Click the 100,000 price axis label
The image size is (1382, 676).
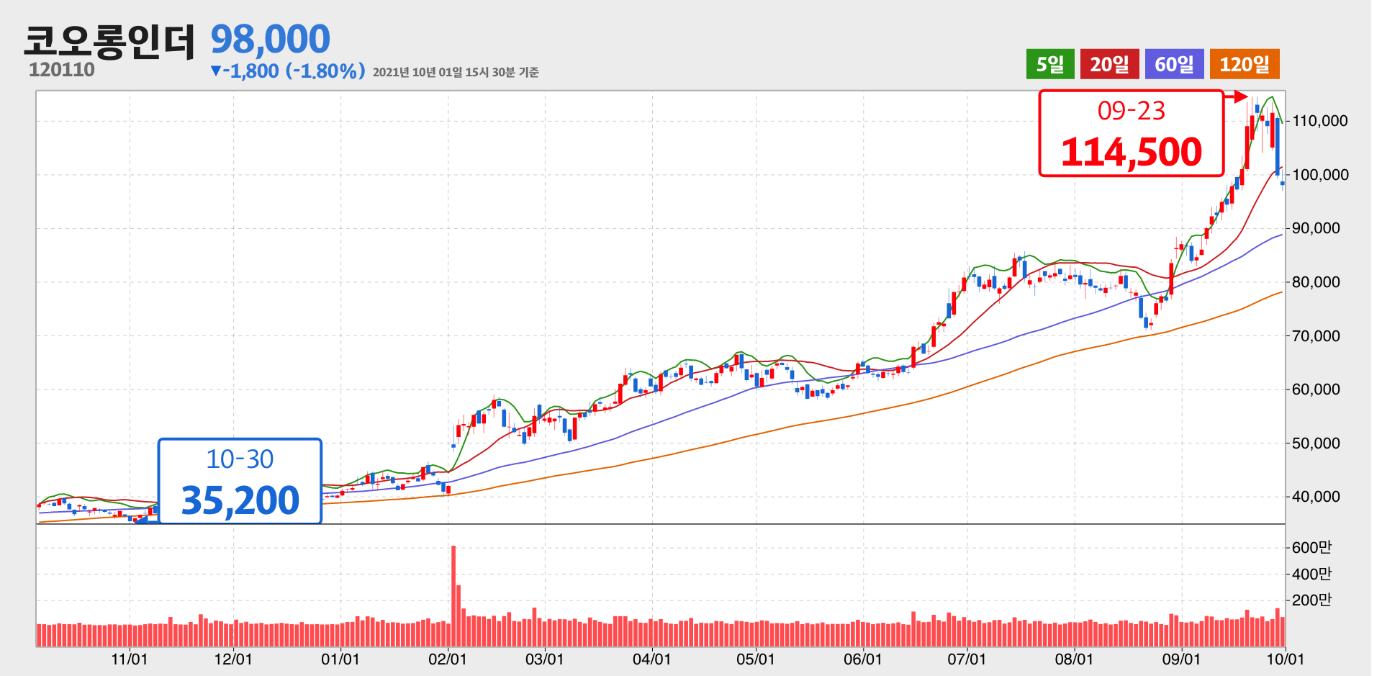coord(1320,175)
